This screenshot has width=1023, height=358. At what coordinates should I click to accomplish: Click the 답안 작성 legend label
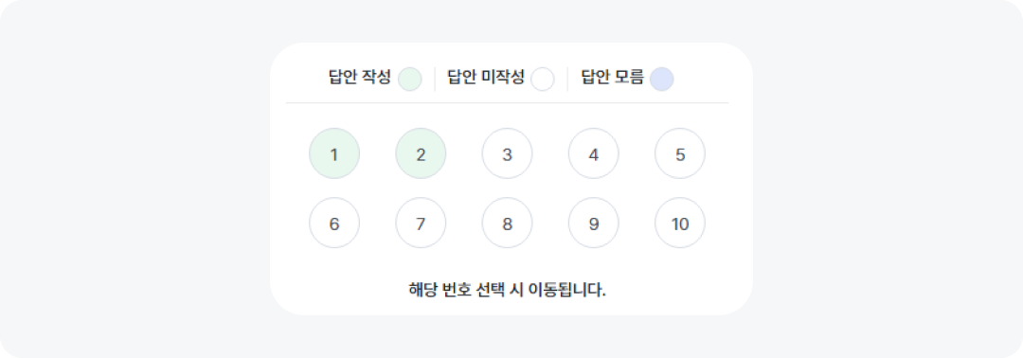click(x=360, y=78)
